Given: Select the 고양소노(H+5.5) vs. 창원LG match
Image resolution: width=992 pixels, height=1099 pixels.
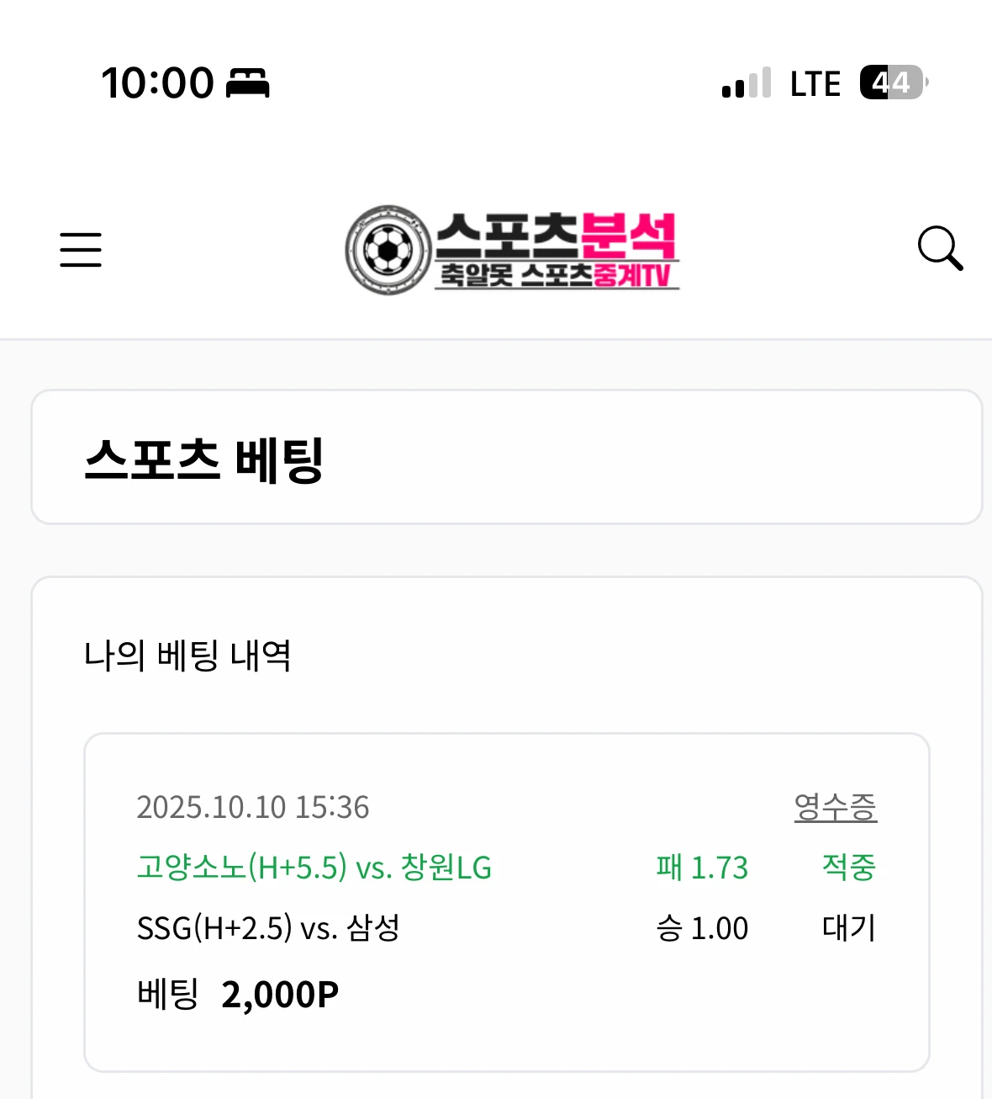Looking at the screenshot, I should 314,868.
